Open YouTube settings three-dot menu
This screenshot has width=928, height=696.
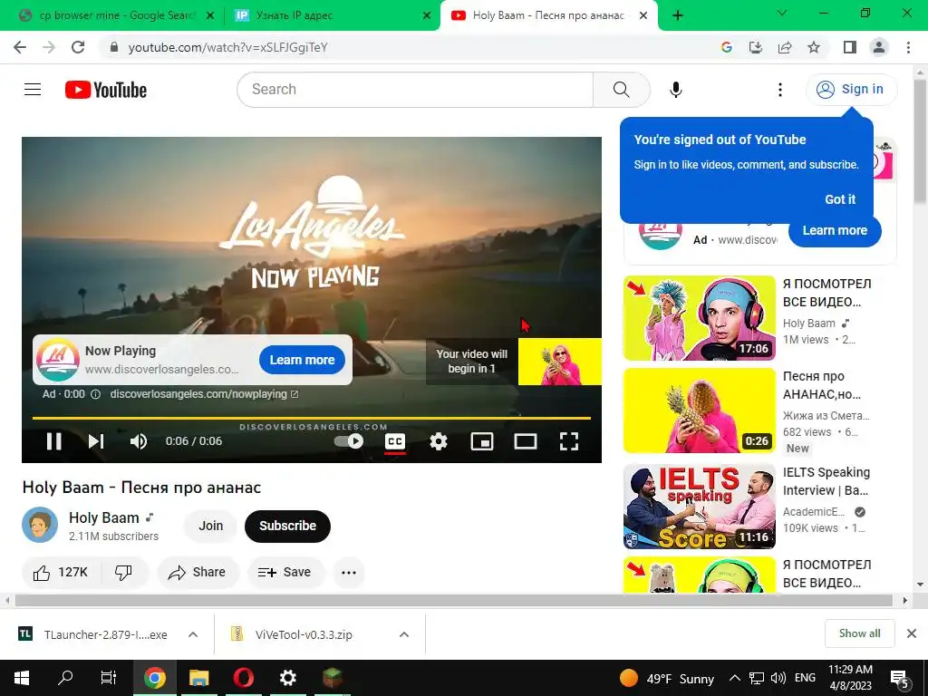click(779, 90)
